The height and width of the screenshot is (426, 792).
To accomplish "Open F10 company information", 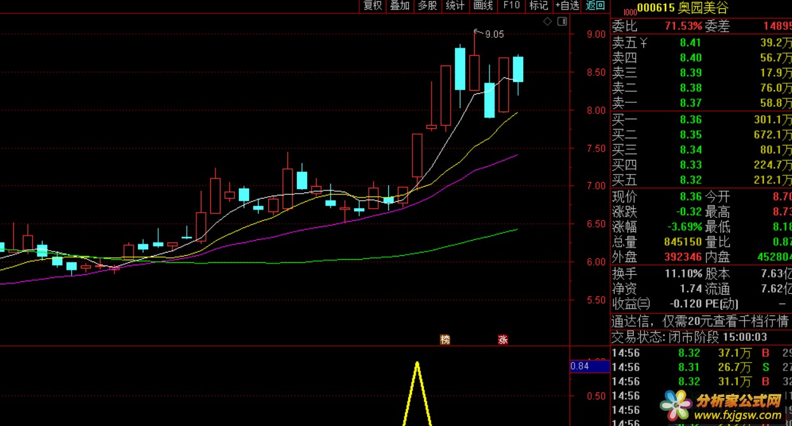I will click(511, 6).
